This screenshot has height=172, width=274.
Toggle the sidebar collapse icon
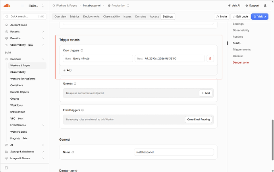[6, 168]
